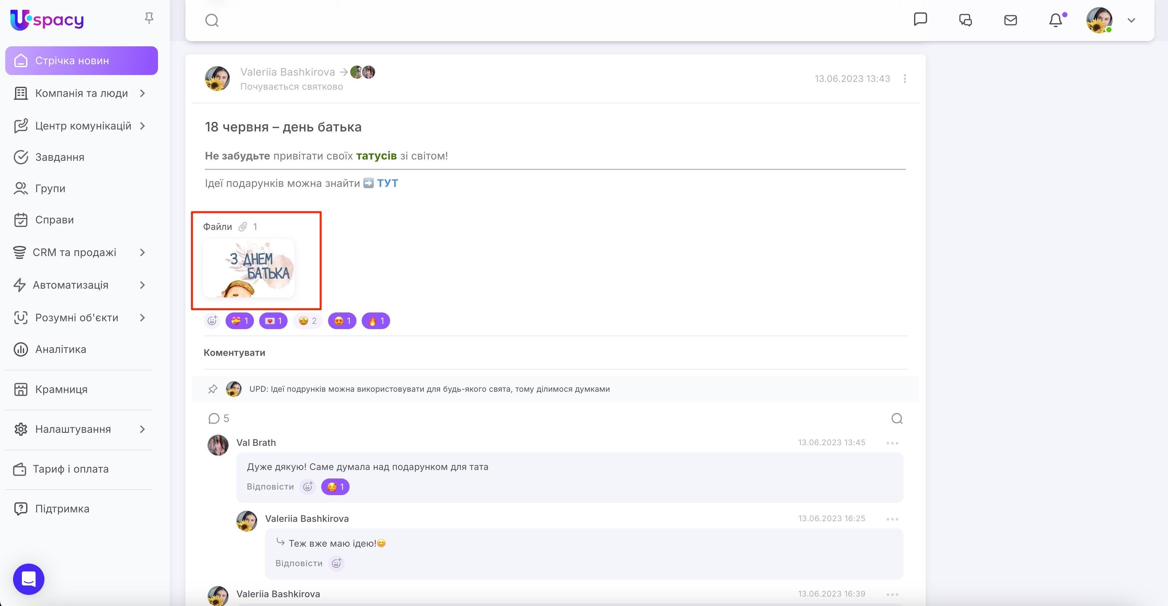Toggle the fire reaction on post
The width and height of the screenshot is (1168, 606).
pyautogui.click(x=375, y=321)
